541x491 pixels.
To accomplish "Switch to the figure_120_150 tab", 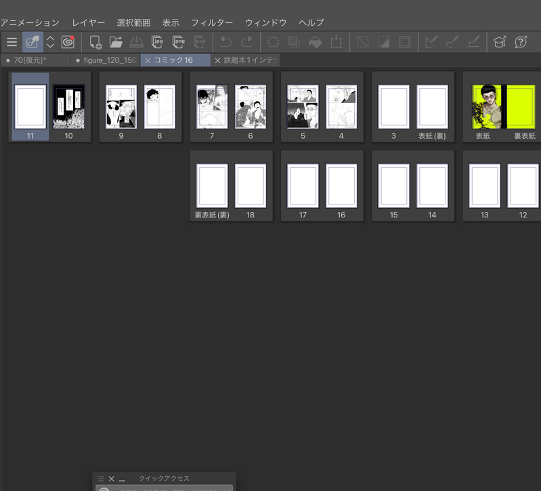I will (105, 60).
